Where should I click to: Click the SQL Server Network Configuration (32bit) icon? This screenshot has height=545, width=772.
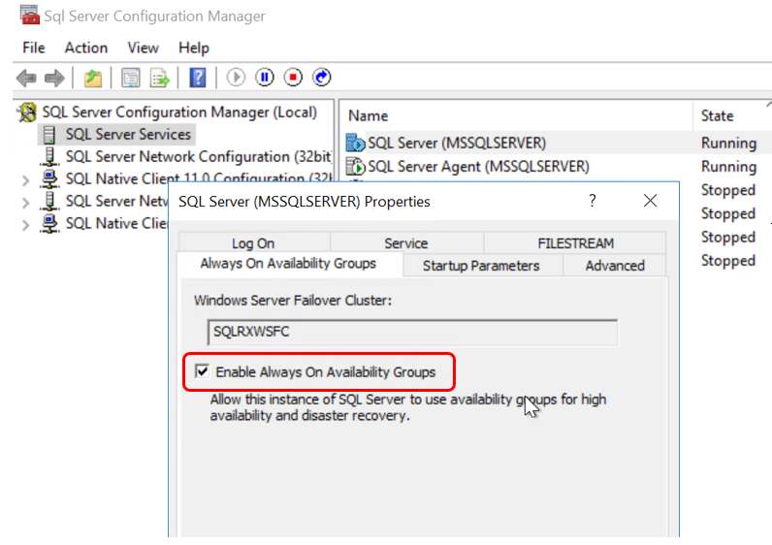pos(49,156)
